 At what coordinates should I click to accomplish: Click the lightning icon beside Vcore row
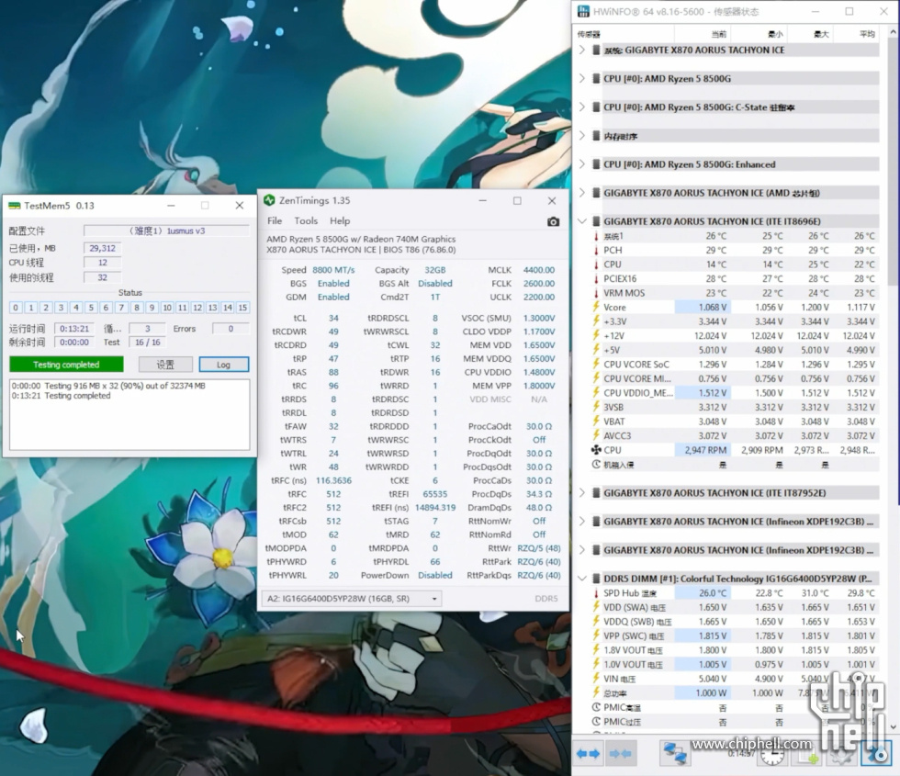pos(596,307)
